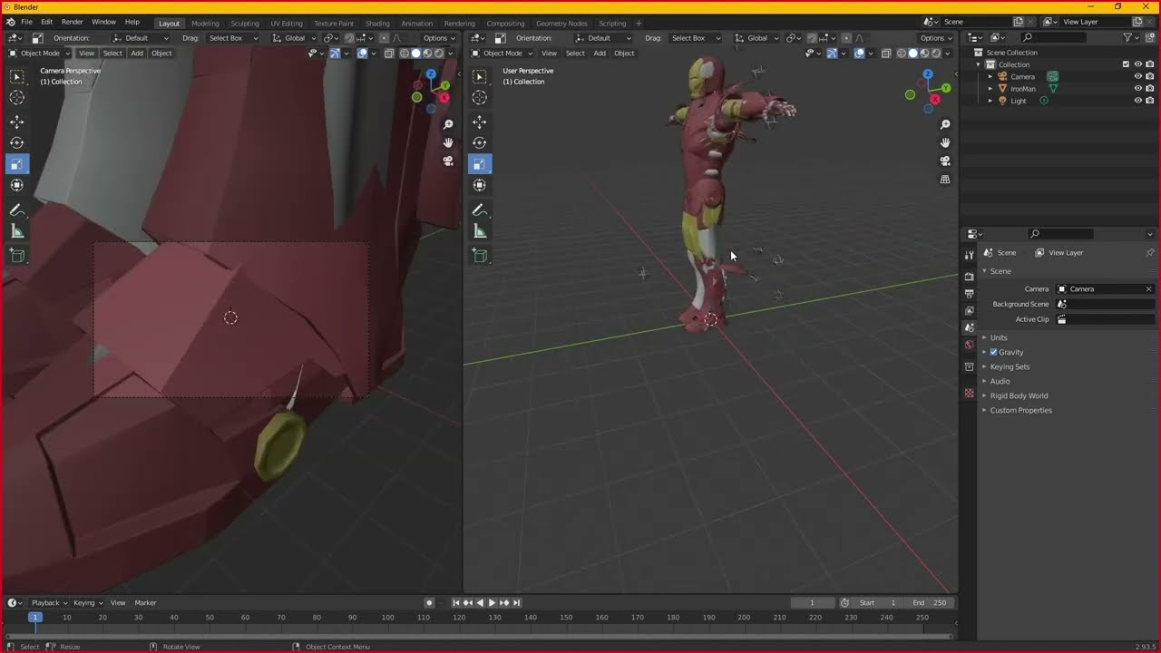Open the Render properties tab
The height and width of the screenshot is (653, 1161).
point(969,276)
